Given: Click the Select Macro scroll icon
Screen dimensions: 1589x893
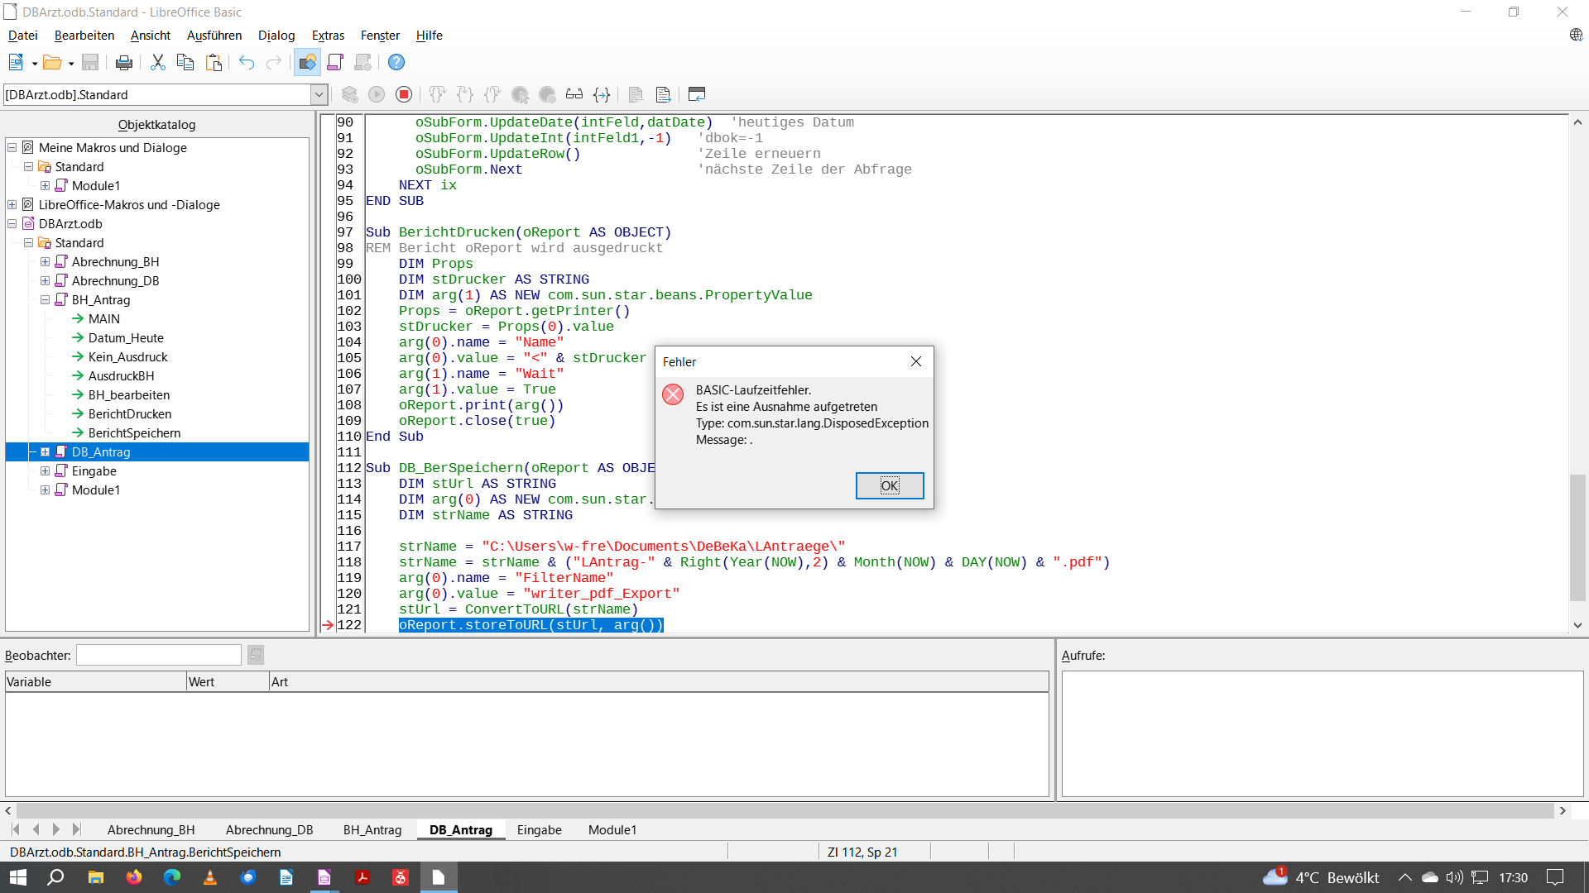Looking at the screenshot, I should pos(335,62).
